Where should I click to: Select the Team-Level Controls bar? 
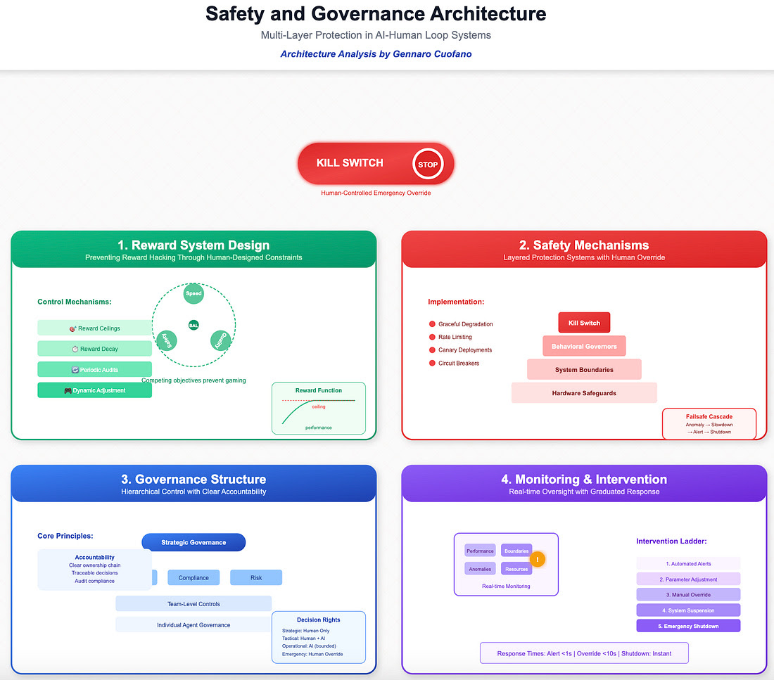point(193,603)
